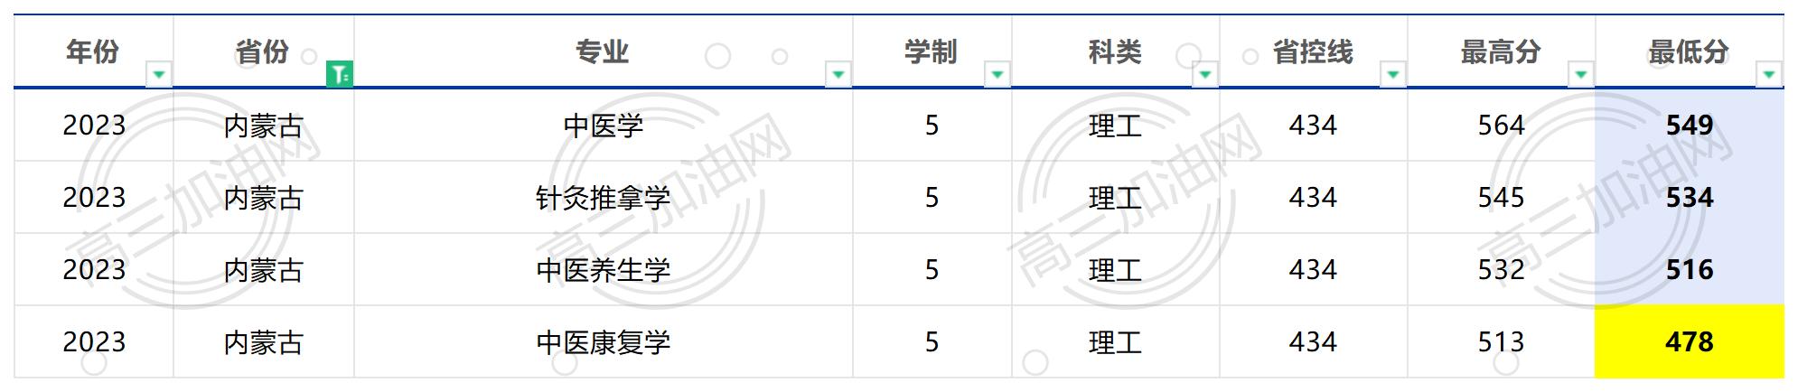The image size is (1798, 392).
Task: Click the 最低分 filter dropdown arrow
Action: (x=1769, y=74)
